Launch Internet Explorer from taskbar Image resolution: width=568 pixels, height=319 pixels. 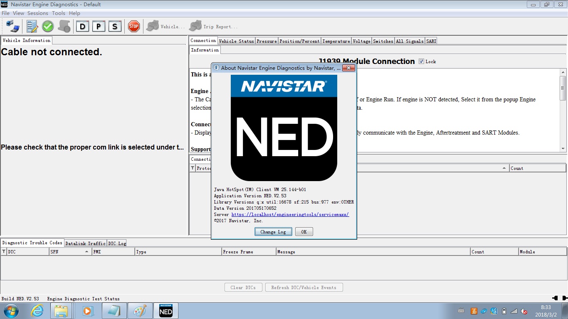click(37, 311)
